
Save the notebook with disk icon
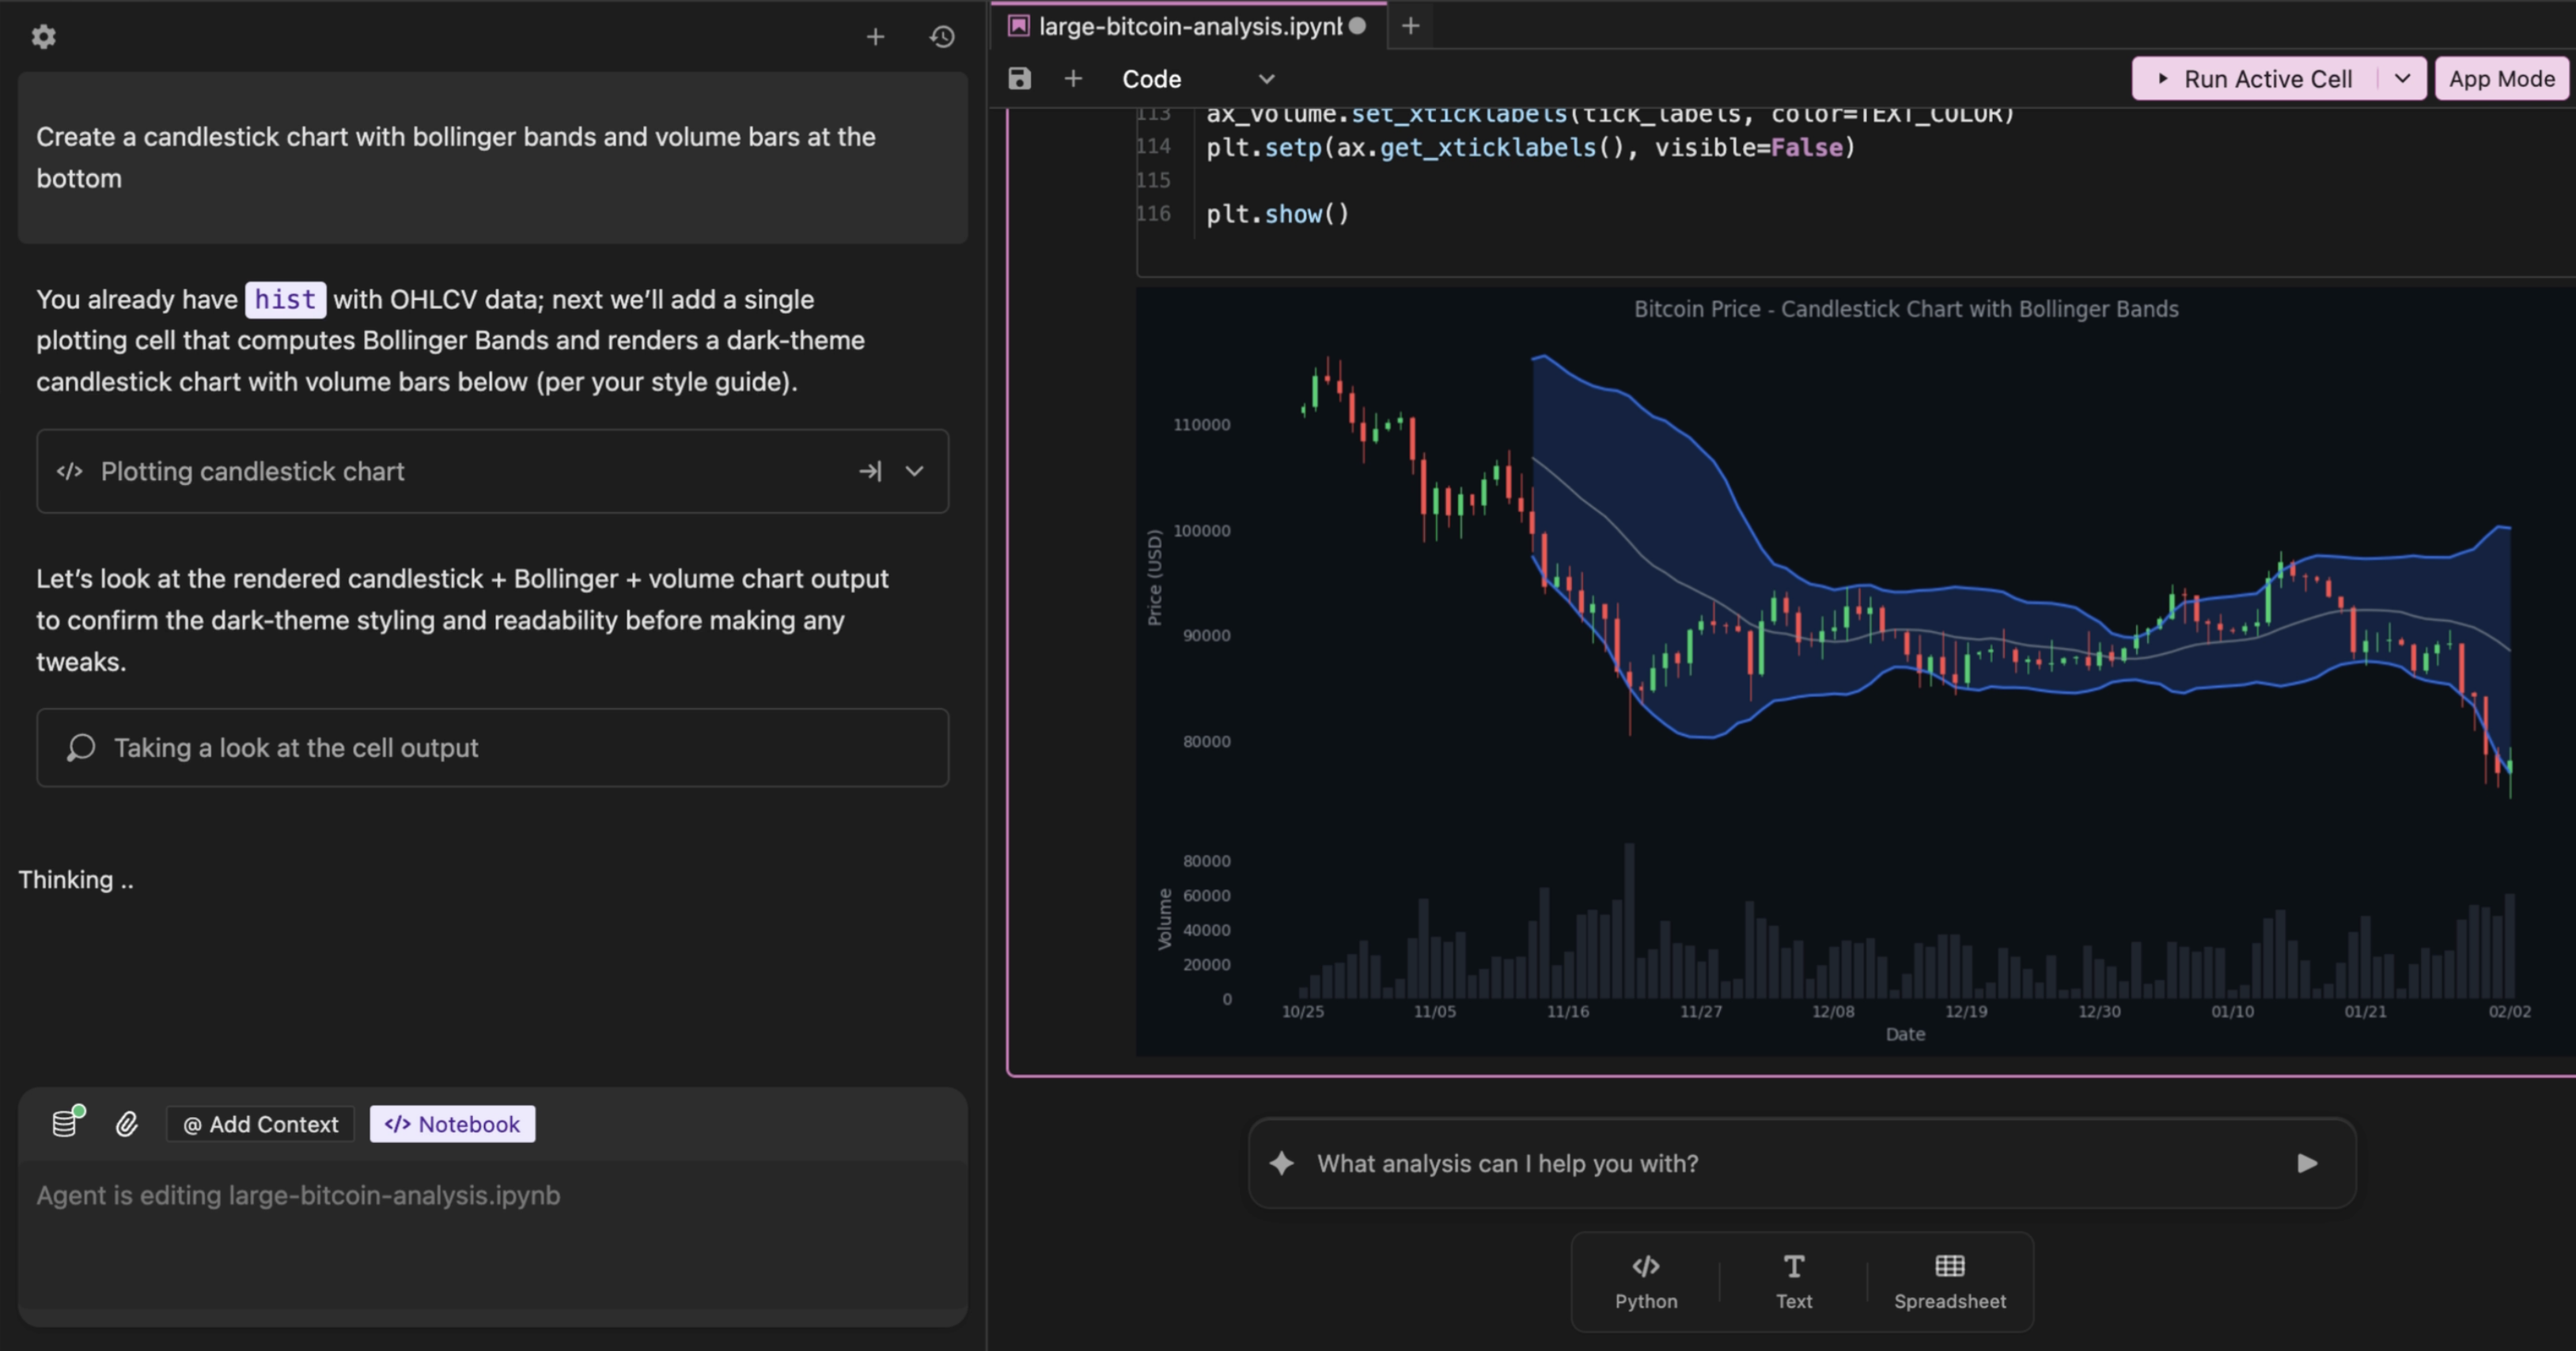tap(1019, 79)
